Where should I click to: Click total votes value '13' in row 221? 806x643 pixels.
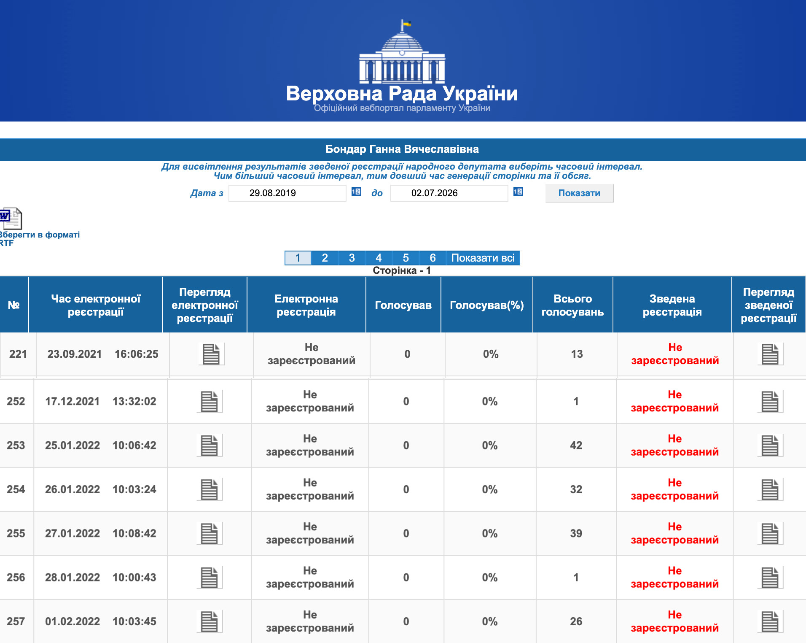point(577,354)
